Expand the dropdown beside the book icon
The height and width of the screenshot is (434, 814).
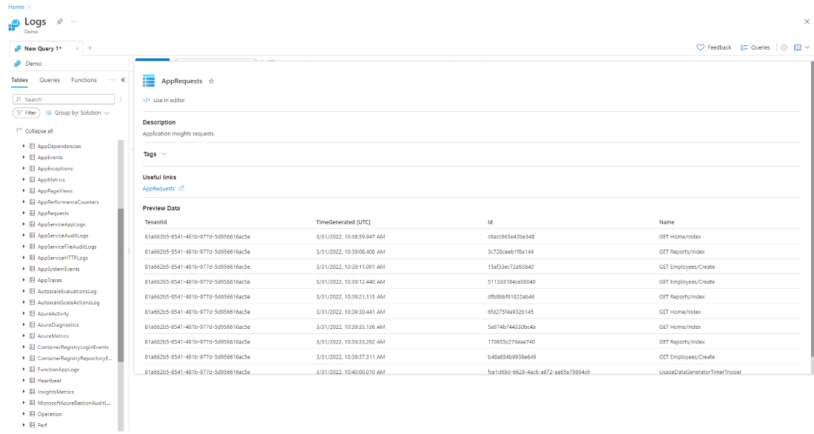coord(807,47)
